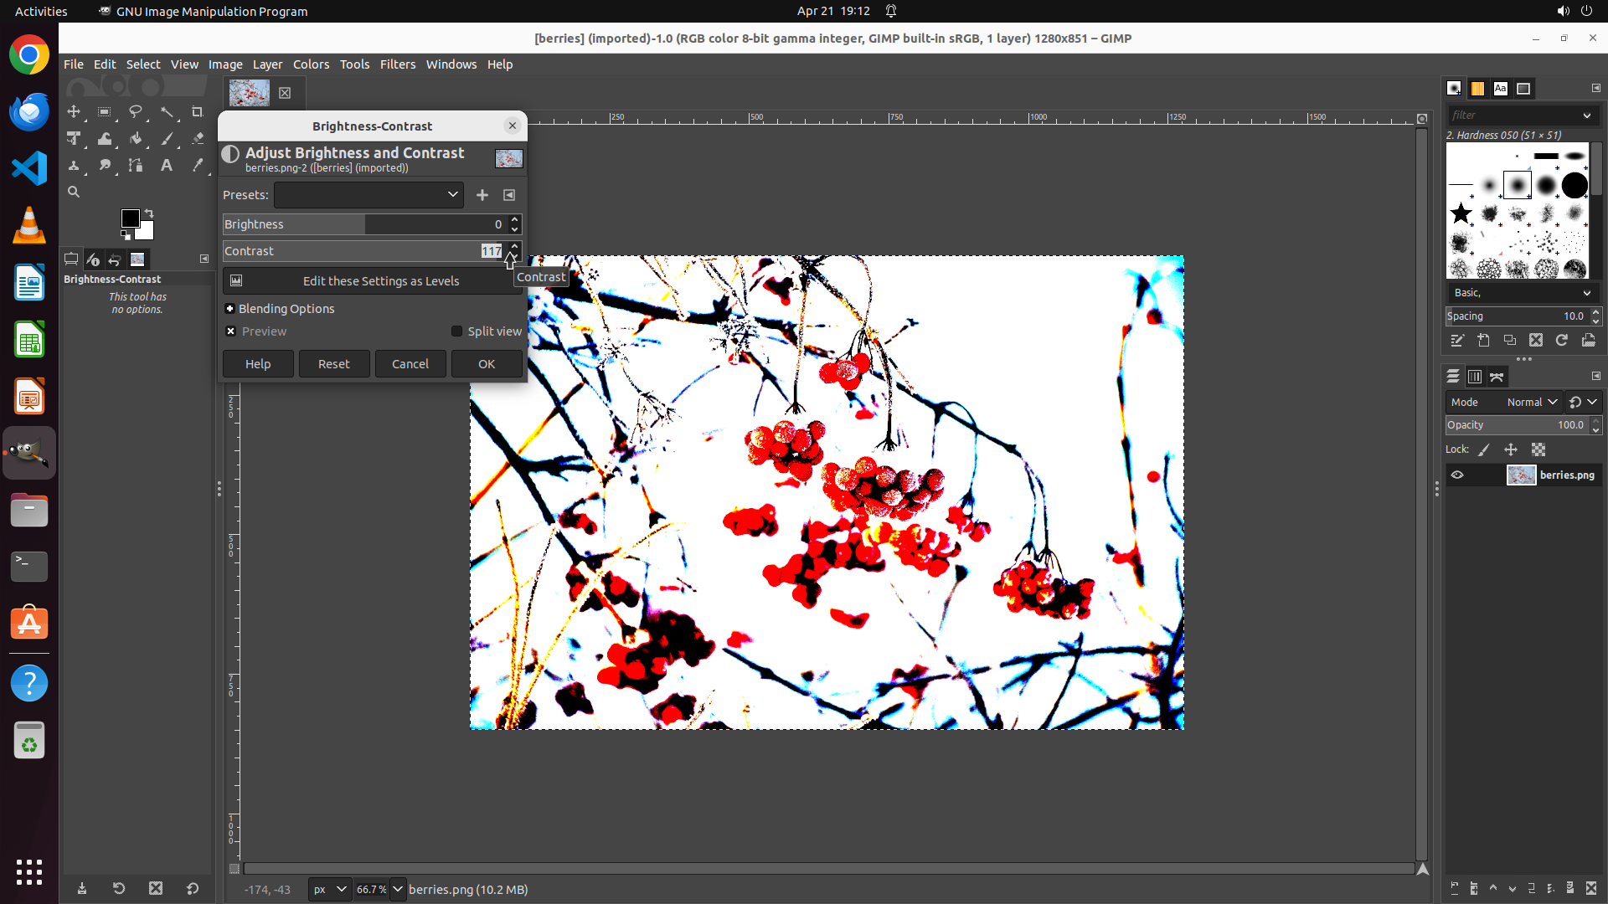Select the Crop tool

pos(197,111)
